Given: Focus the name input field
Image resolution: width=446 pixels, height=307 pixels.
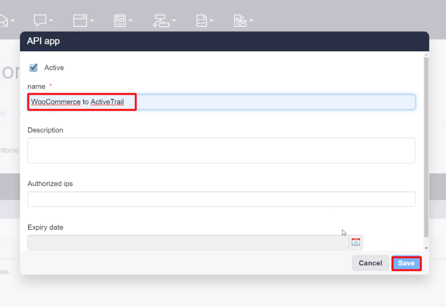Looking at the screenshot, I should click(x=221, y=102).
